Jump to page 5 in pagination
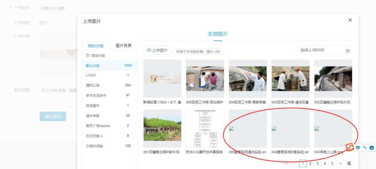This screenshot has width=376, height=169. 332,163
